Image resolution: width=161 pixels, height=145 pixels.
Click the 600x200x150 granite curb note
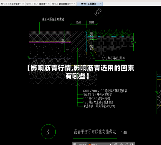pyautogui.click(x=105, y=91)
